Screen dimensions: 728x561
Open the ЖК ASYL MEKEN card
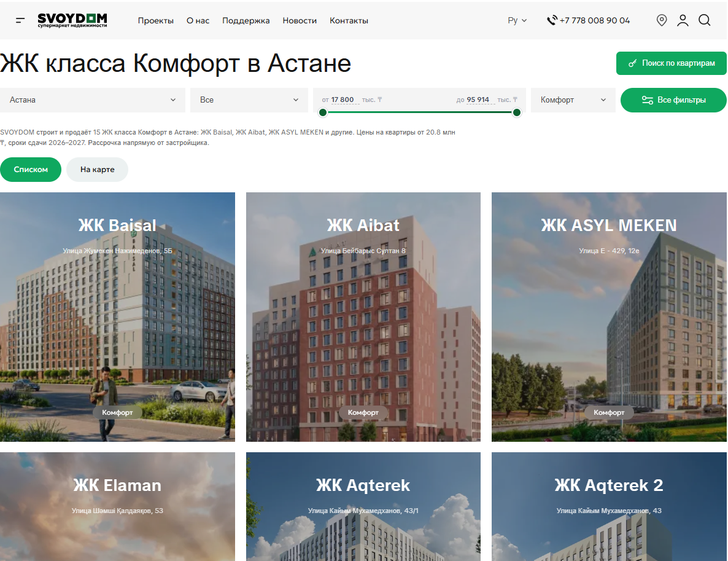(609, 317)
